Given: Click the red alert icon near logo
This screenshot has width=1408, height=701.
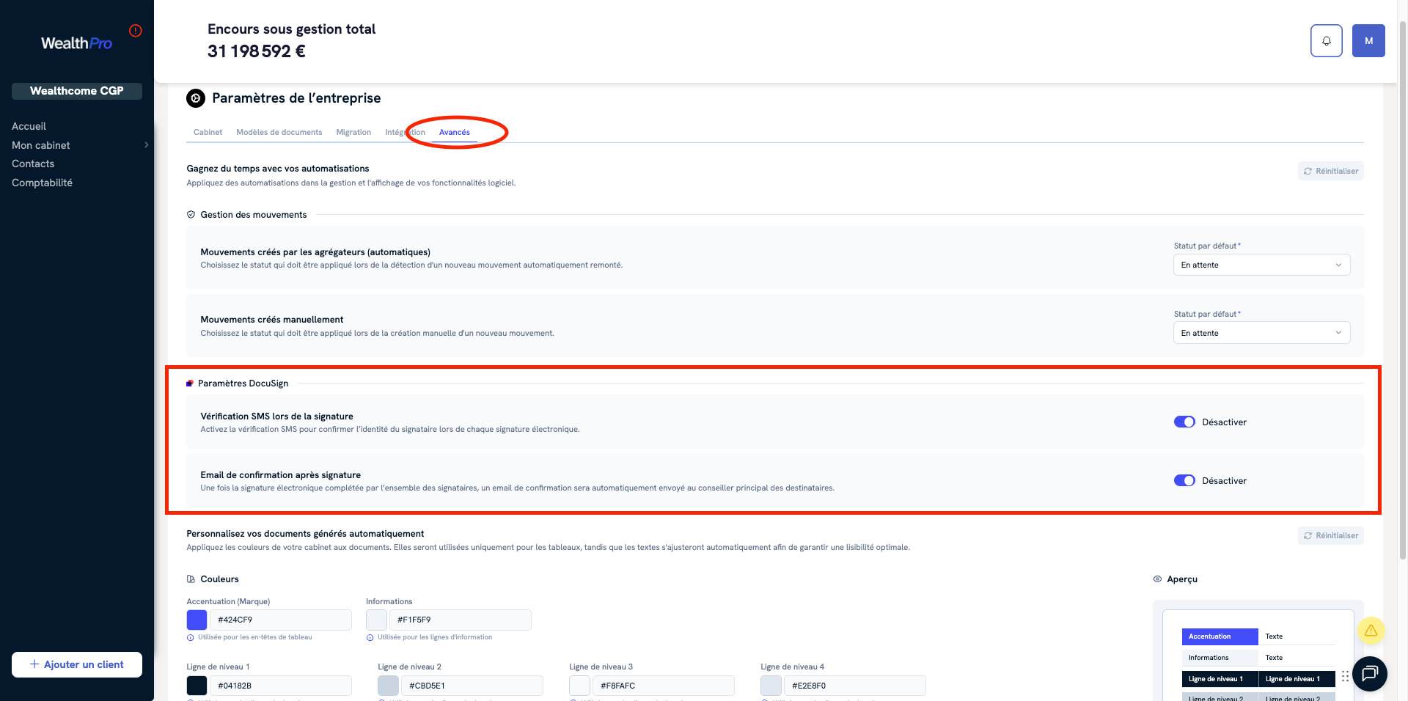Looking at the screenshot, I should (x=136, y=31).
